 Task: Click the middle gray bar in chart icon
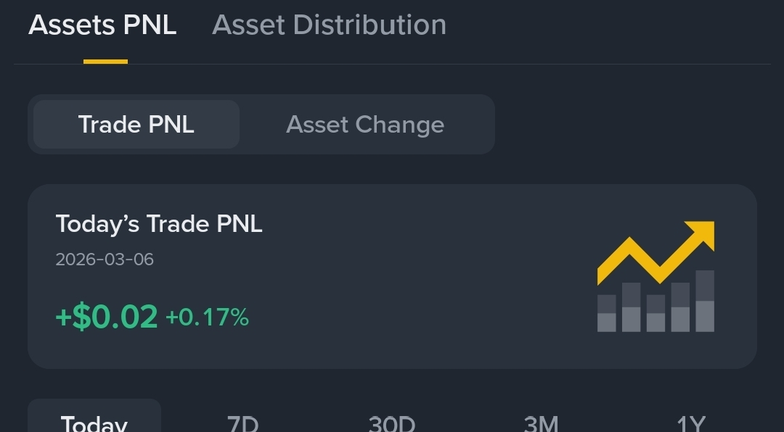point(656,313)
